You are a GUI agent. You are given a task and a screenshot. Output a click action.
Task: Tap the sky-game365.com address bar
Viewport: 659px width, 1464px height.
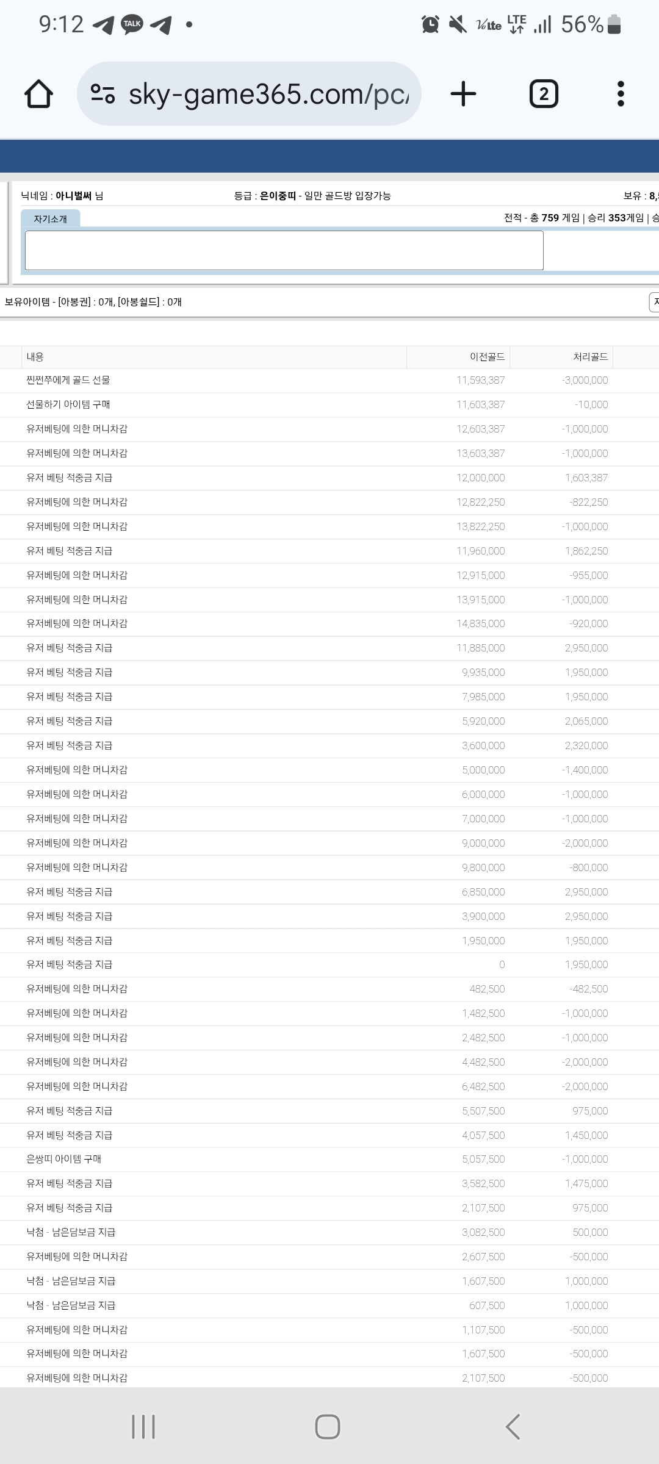click(268, 94)
